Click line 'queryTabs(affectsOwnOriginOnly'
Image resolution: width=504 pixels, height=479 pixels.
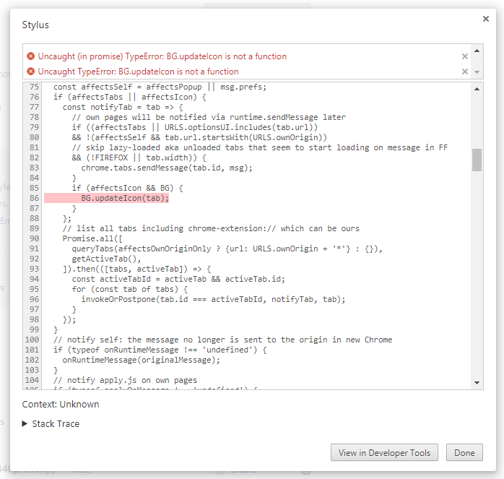click(x=227, y=249)
